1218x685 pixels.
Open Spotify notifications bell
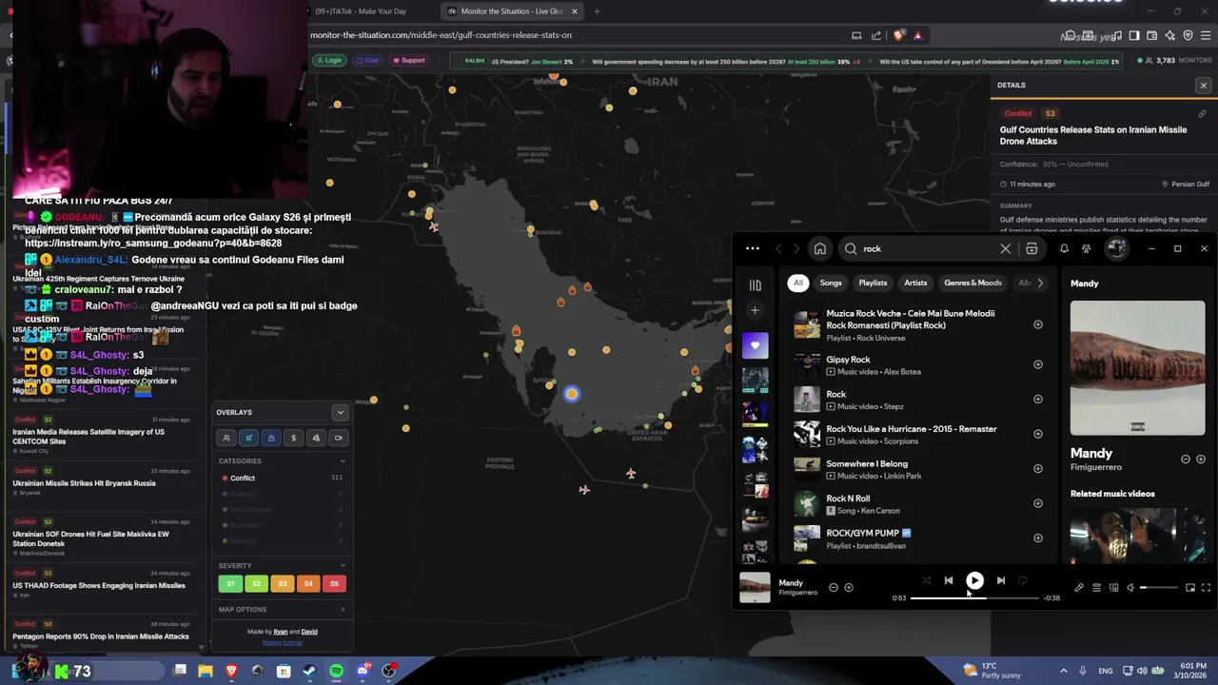(1064, 248)
